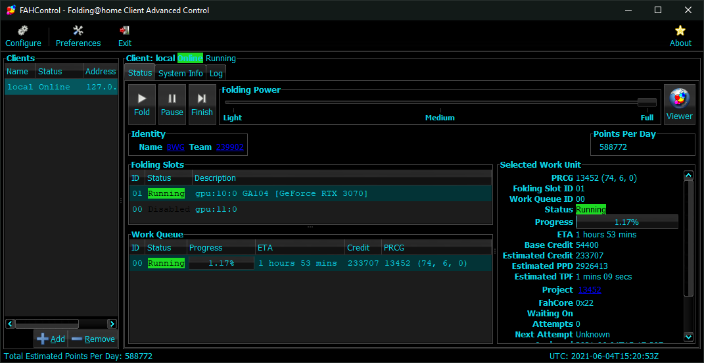Select folding slot 01 GeForce RTX 3070

(x=311, y=193)
